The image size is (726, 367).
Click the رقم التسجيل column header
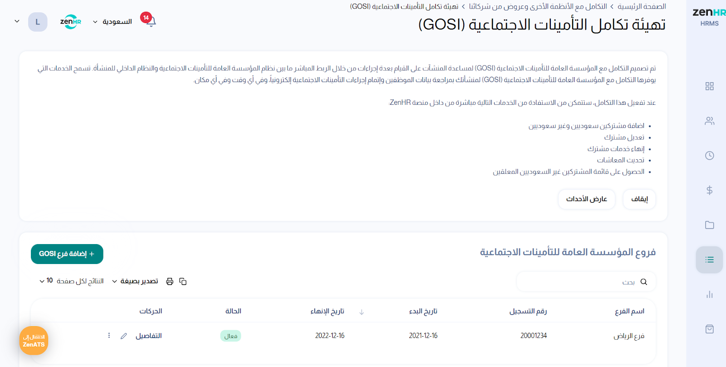pos(528,311)
